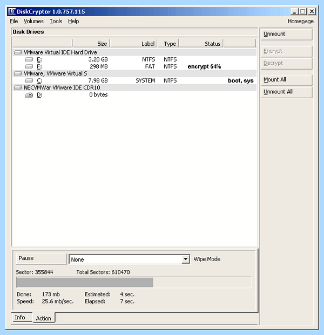Image resolution: width=324 pixels, height=335 pixels.
Task: Click the Unmount button
Action: (x=286, y=34)
